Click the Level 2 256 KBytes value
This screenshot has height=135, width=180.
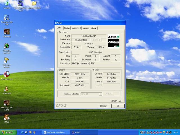click(111, 82)
